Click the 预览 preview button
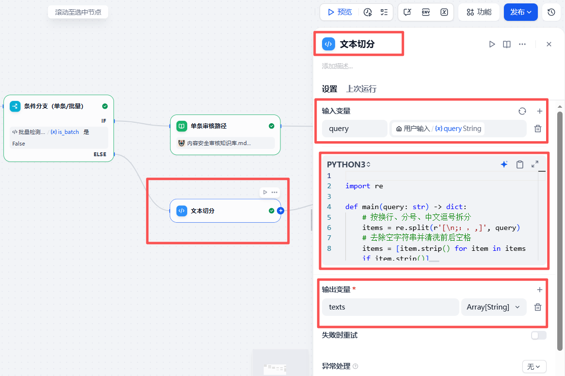The image size is (565, 376). click(x=339, y=12)
